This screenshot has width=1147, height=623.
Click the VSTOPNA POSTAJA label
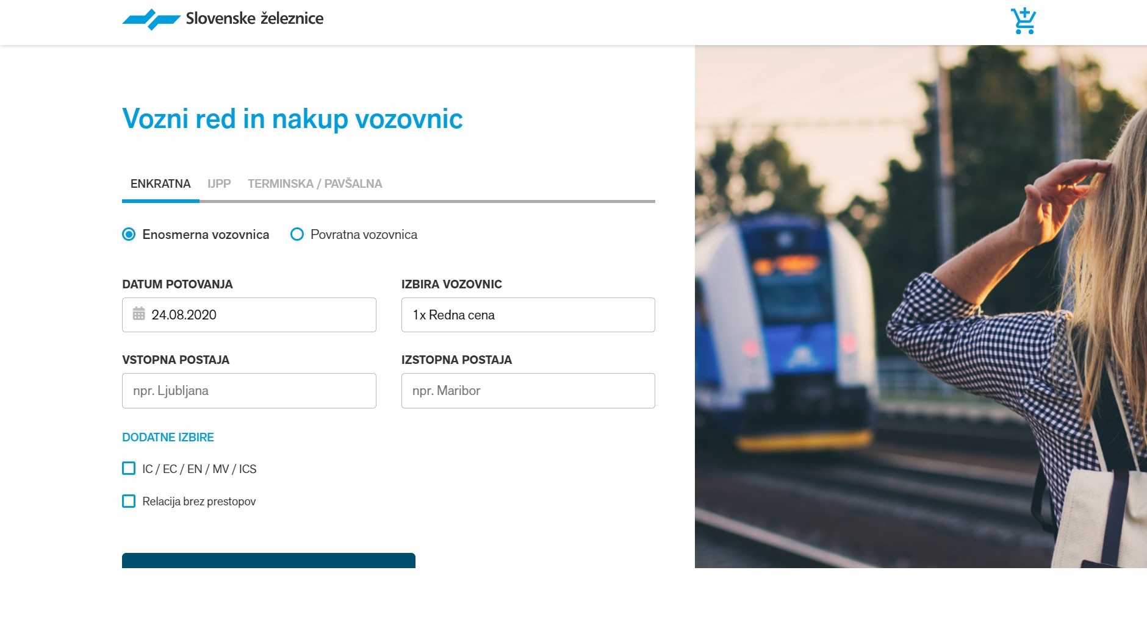[x=176, y=360]
